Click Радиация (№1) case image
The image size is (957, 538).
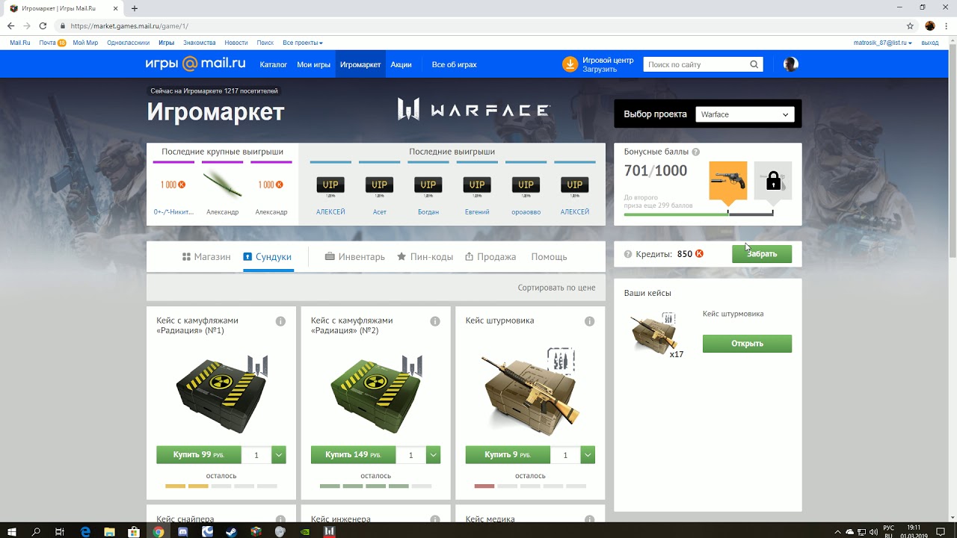click(x=221, y=394)
